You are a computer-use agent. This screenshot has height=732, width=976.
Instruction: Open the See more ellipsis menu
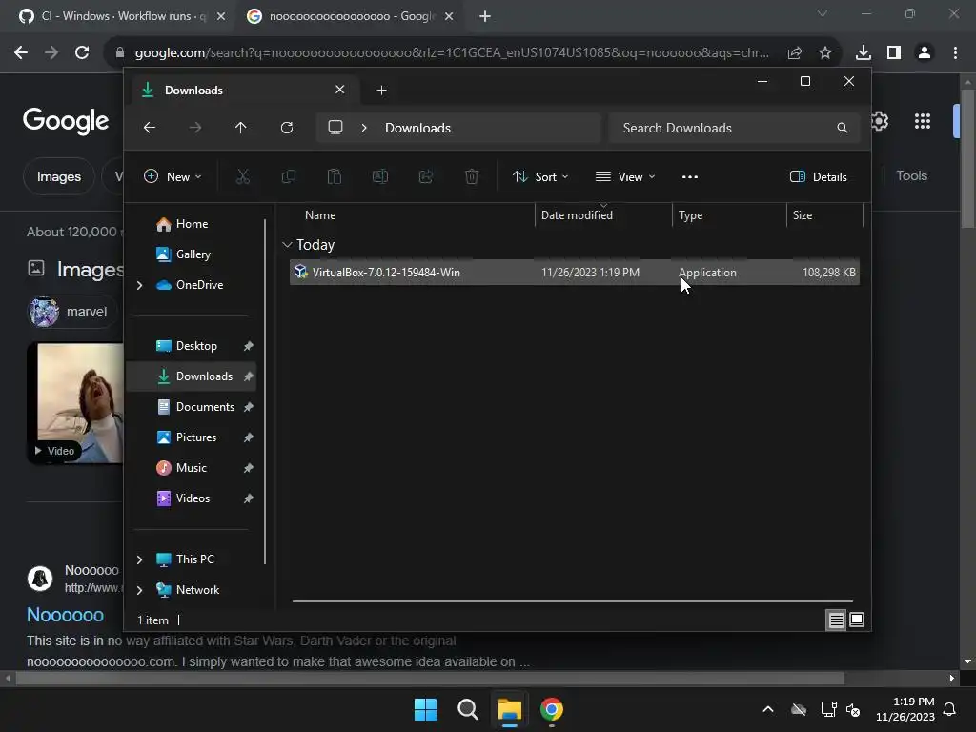[x=690, y=176]
